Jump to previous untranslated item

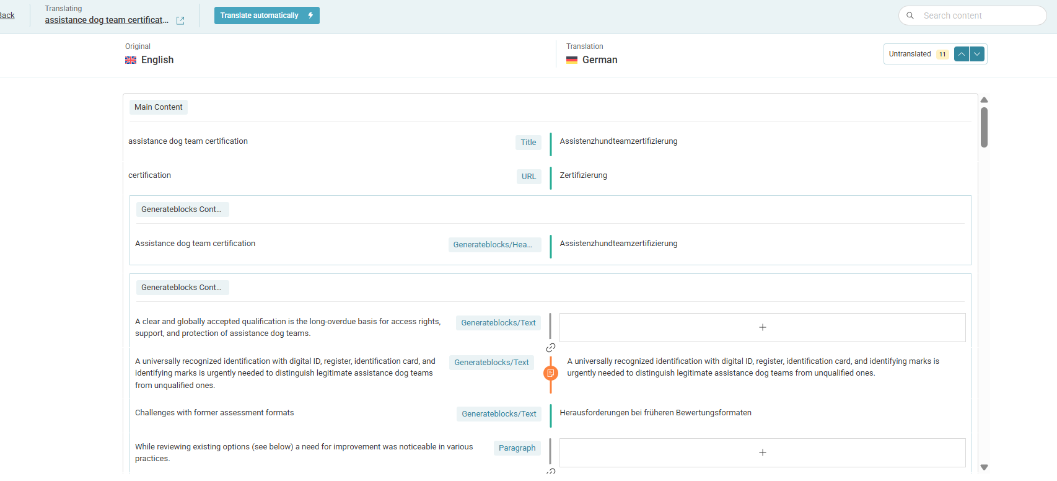point(961,54)
